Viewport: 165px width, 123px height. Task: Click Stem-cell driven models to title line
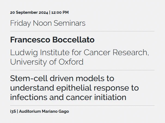pos(62,78)
